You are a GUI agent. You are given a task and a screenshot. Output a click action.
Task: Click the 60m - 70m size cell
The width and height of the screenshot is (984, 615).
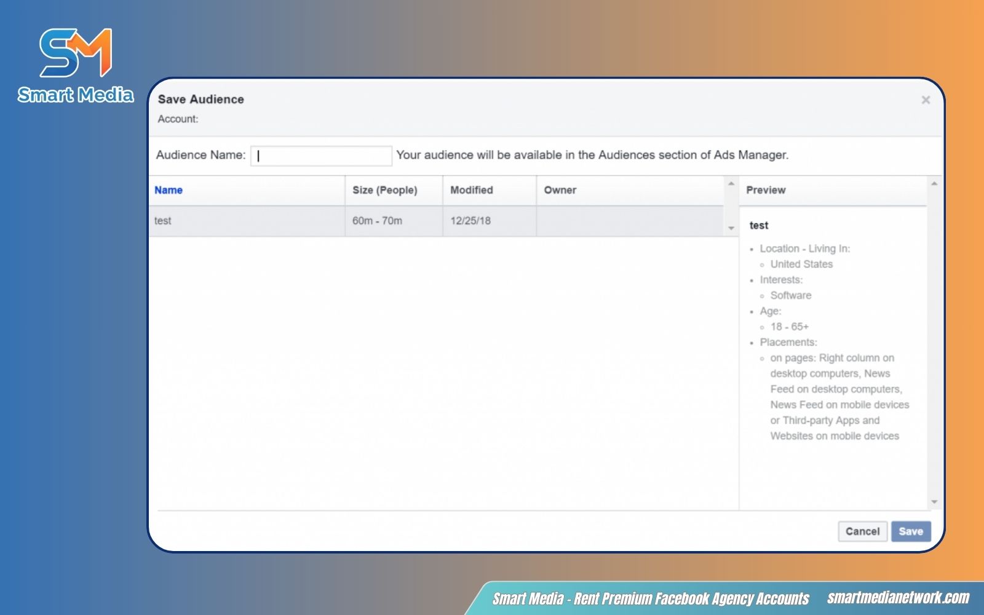(x=377, y=221)
